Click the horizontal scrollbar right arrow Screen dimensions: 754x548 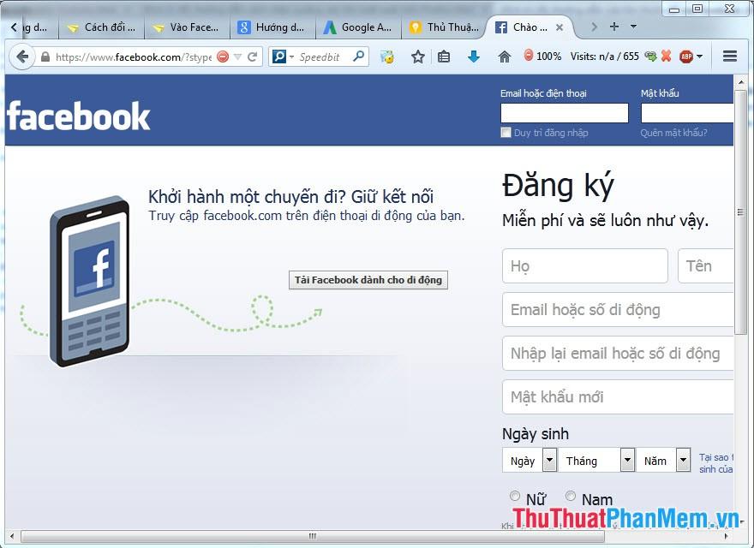pos(726,535)
